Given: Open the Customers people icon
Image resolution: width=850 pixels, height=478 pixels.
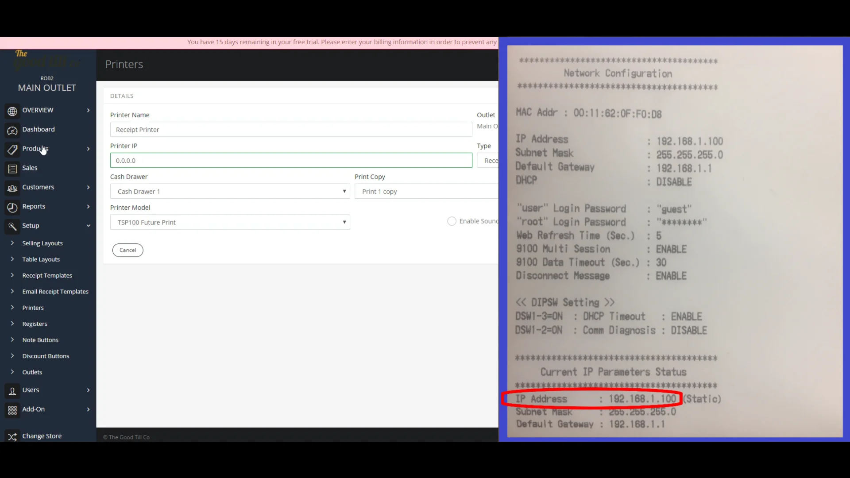Looking at the screenshot, I should (12, 188).
